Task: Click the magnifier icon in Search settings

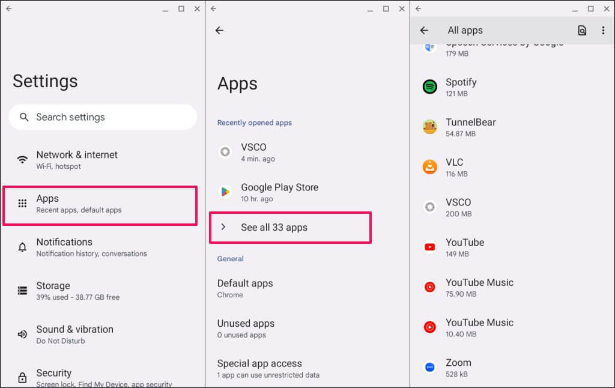Action: (x=24, y=117)
